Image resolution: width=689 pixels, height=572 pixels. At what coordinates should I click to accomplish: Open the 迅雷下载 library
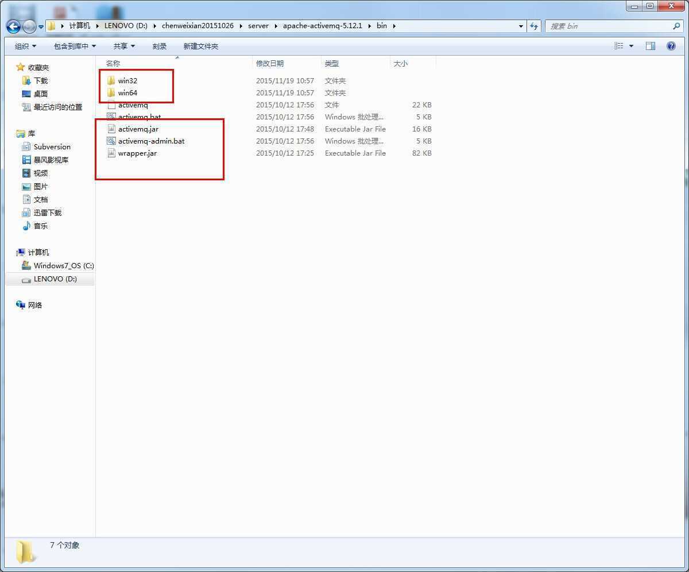tap(47, 212)
